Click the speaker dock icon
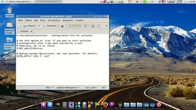This screenshot has width=196, height=110. 120,105
